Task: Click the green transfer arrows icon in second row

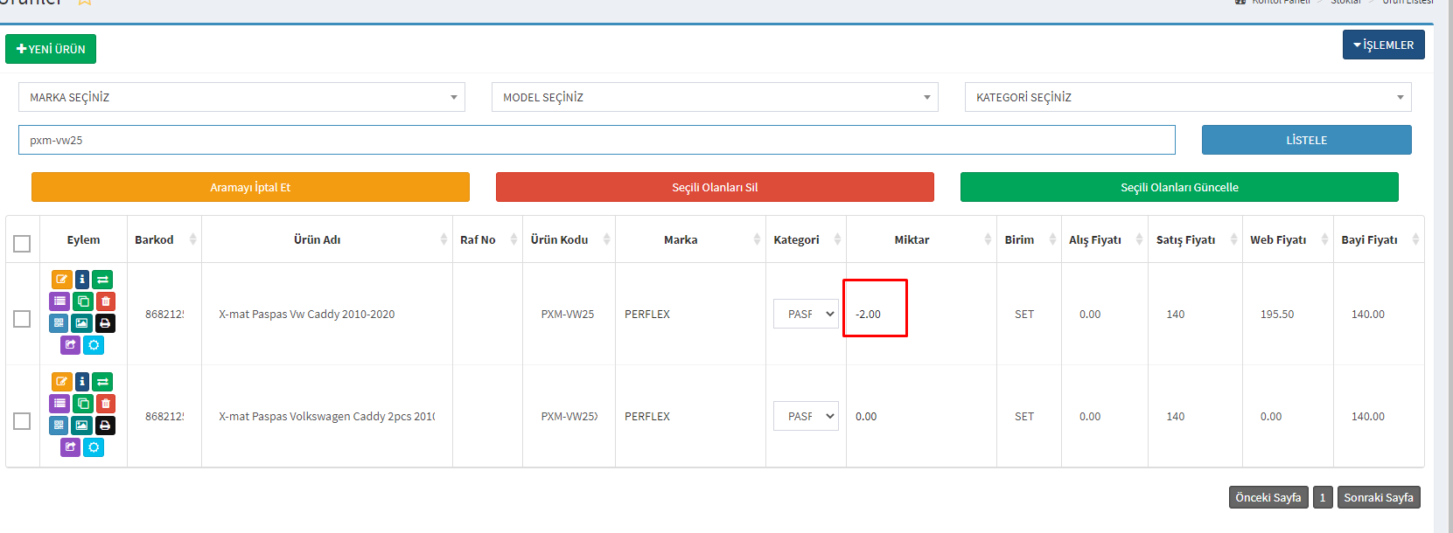Action: click(x=102, y=382)
